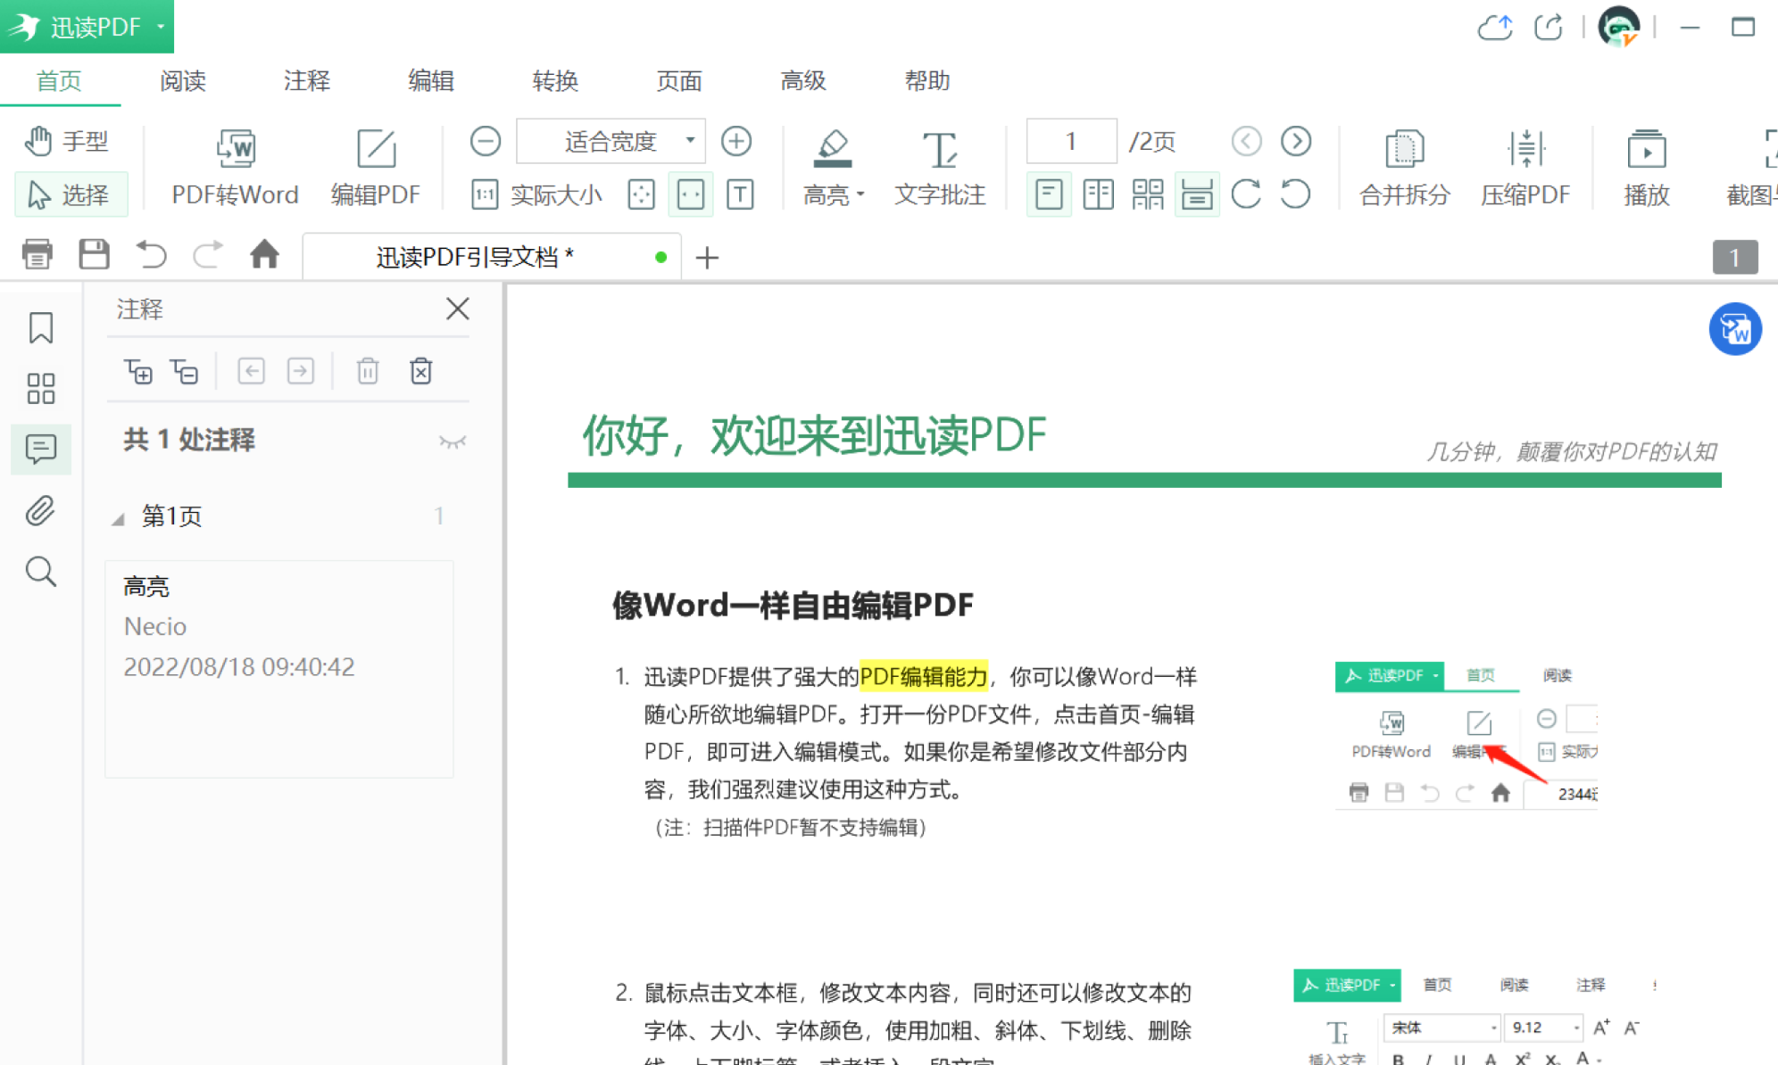Open PDF转Word converter

click(x=235, y=167)
